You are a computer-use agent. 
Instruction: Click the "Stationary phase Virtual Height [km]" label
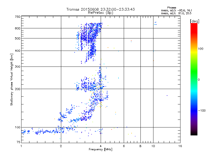pos(12,79)
